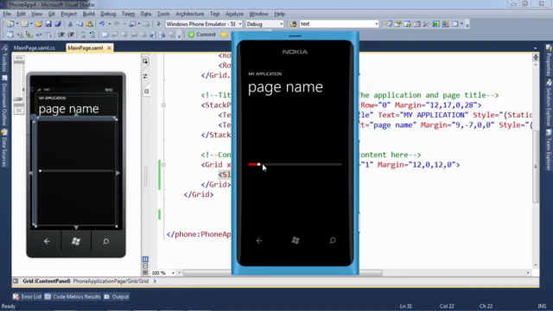
Task: Open the Toolbox side panel
Action: [x=4, y=59]
